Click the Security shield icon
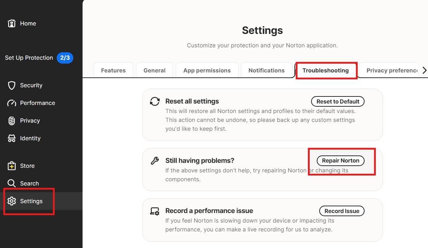Viewport: 428px width, 248px height. (12, 85)
